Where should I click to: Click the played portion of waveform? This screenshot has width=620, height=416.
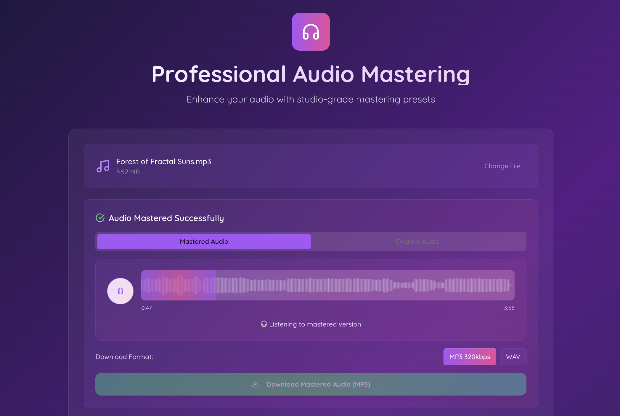[178, 285]
